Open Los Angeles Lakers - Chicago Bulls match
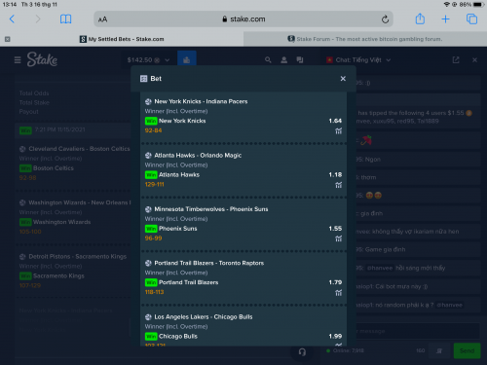The image size is (487, 365). [204, 317]
